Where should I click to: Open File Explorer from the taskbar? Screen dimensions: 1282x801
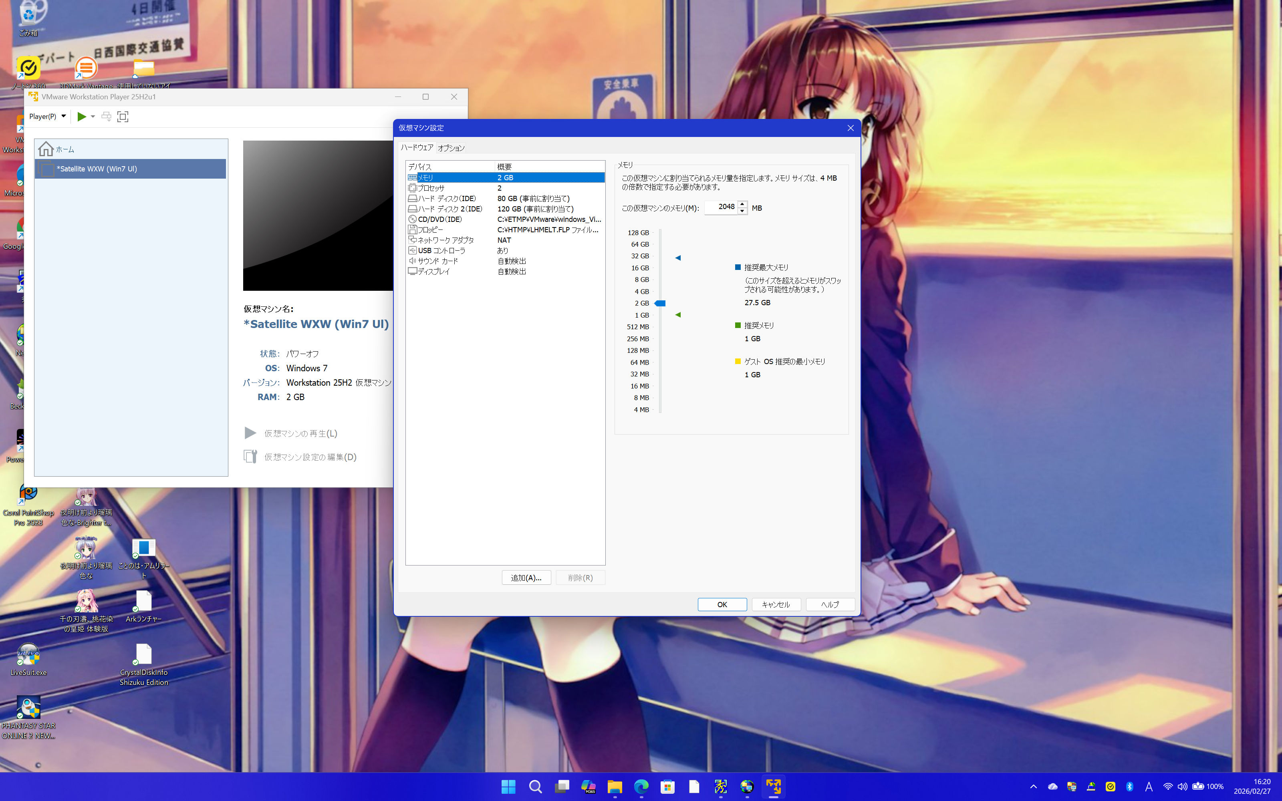pyautogui.click(x=614, y=787)
